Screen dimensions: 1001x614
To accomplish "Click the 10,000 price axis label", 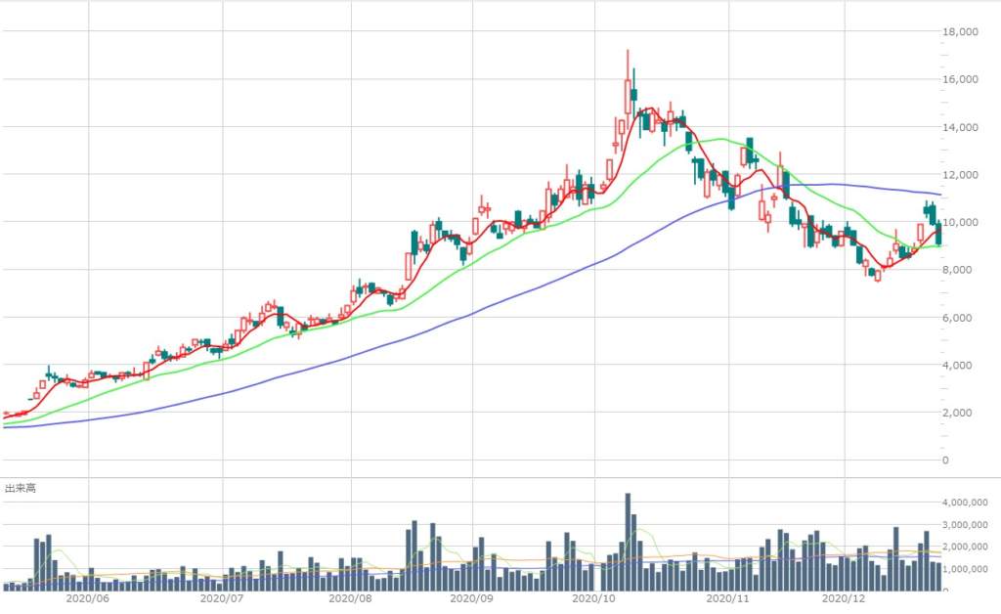I will click(x=960, y=222).
